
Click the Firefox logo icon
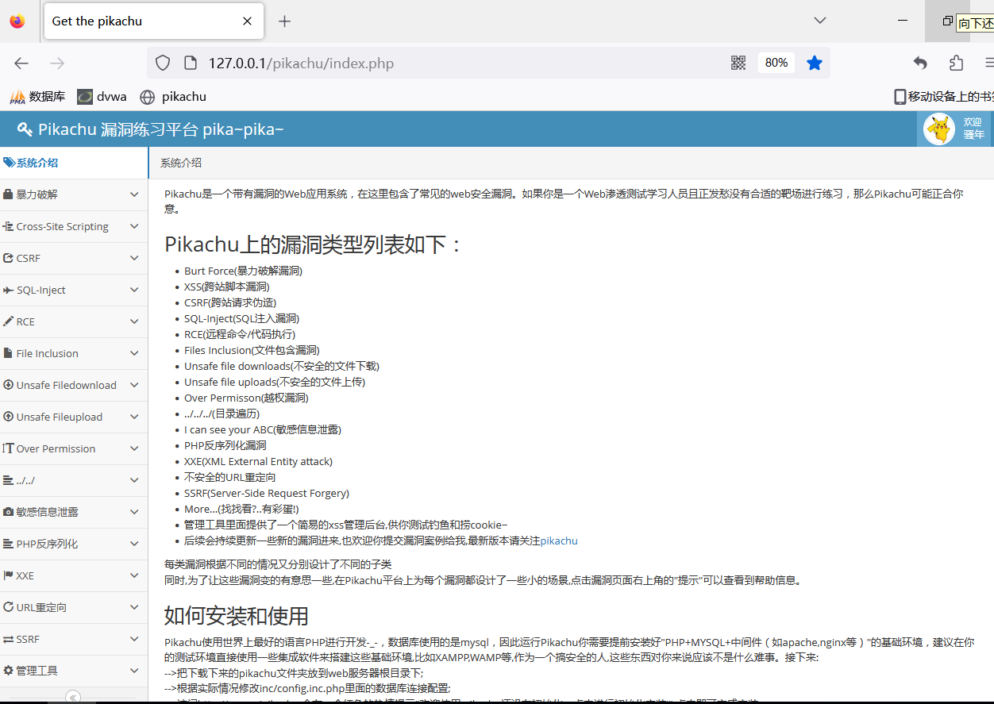17,21
